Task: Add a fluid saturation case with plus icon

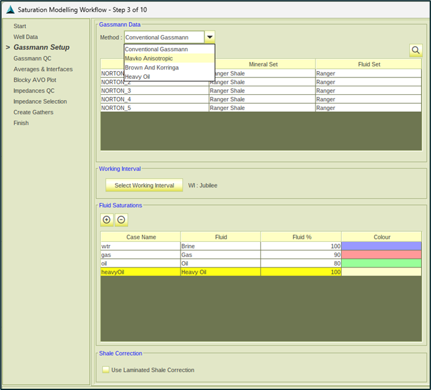Action: point(107,220)
